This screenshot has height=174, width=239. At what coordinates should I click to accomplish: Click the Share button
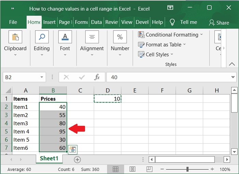click(x=219, y=23)
